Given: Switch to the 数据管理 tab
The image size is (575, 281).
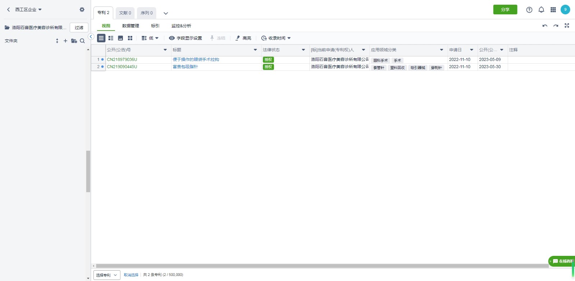Looking at the screenshot, I should (130, 26).
